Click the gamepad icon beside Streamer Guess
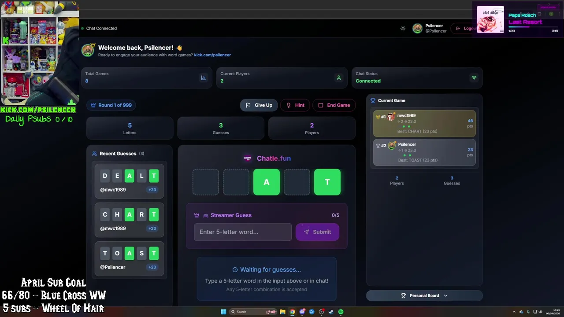This screenshot has height=317, width=564. click(206, 215)
